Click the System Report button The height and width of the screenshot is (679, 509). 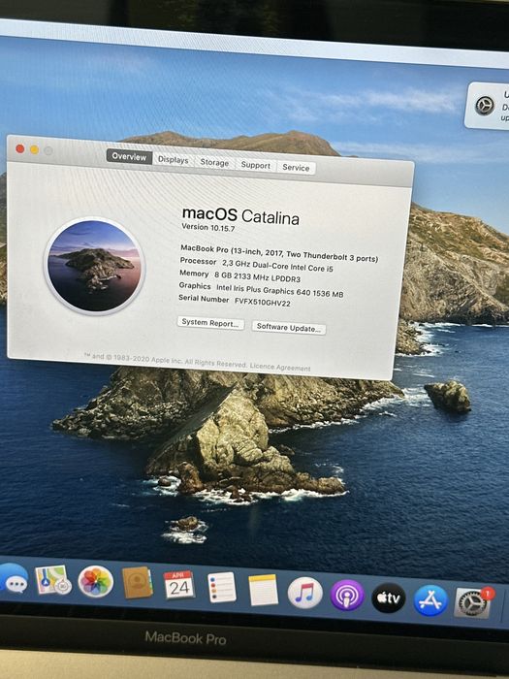[210, 323]
